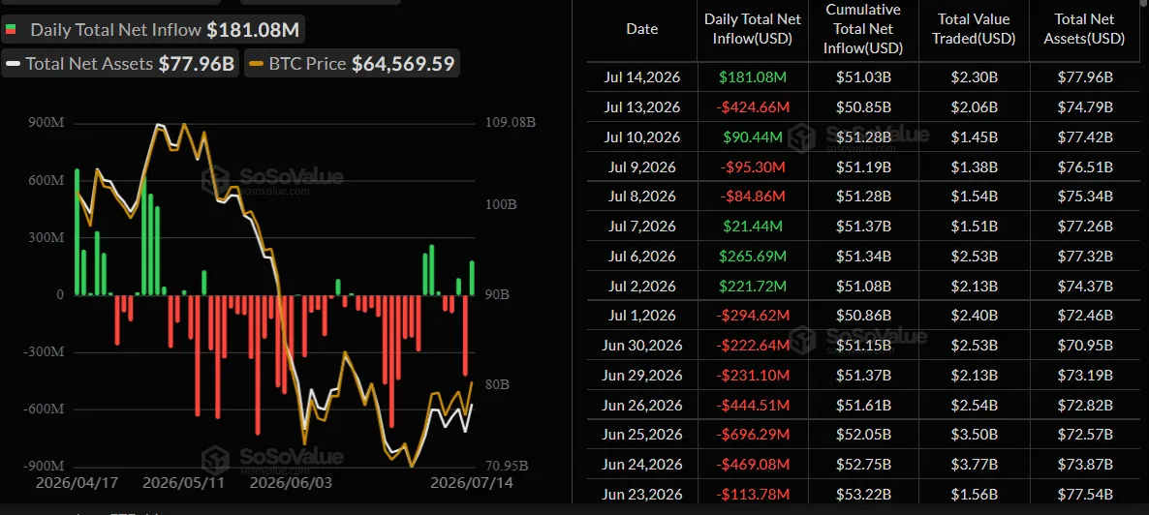Click the rightmost green bar in the chart
Screen dimensions: 1149x515
473,279
